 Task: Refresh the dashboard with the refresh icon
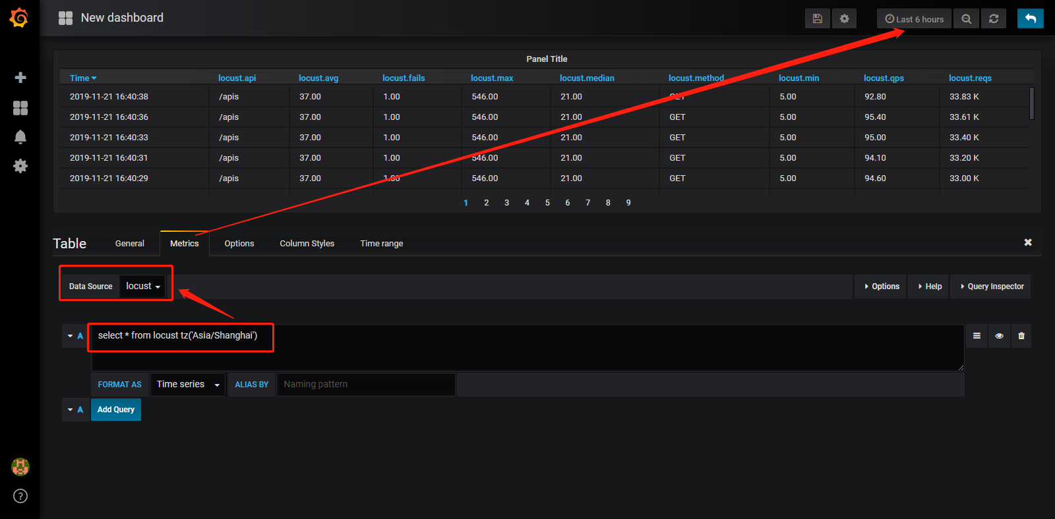994,18
